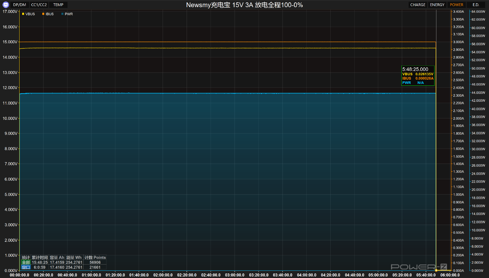Viewport: 489px width, 278px height.
Task: Click the 6:0:59 window time cell
Action: coord(40,267)
